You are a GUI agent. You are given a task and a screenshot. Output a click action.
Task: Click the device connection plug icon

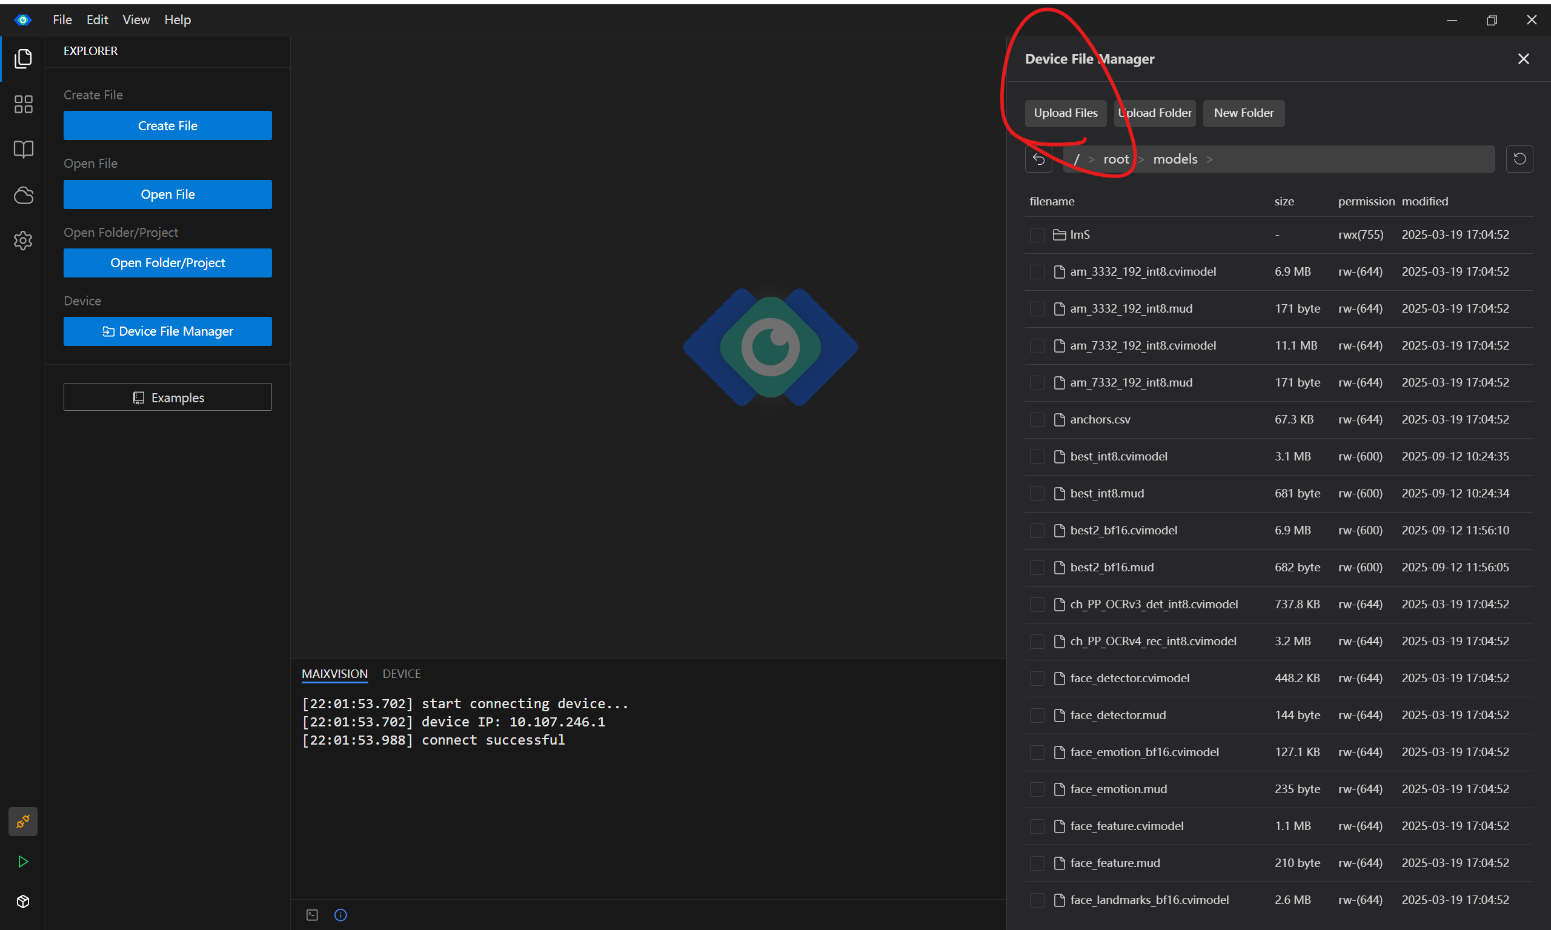click(x=23, y=821)
